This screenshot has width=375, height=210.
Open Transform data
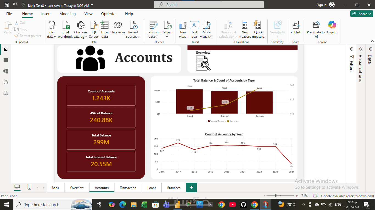(153, 30)
